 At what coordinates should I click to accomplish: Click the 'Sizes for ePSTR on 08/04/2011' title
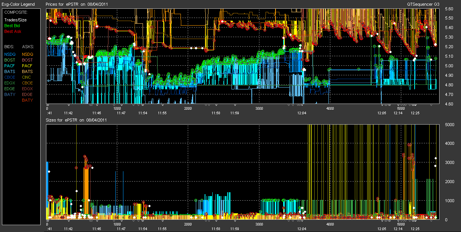76,120
